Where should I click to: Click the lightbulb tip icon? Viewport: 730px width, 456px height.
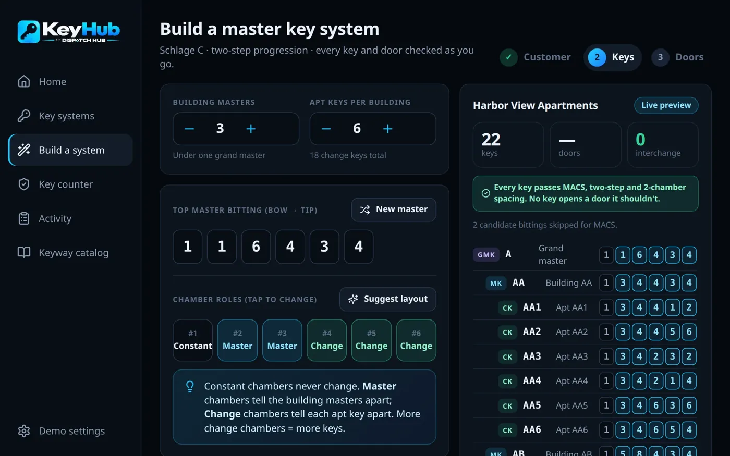point(190,386)
